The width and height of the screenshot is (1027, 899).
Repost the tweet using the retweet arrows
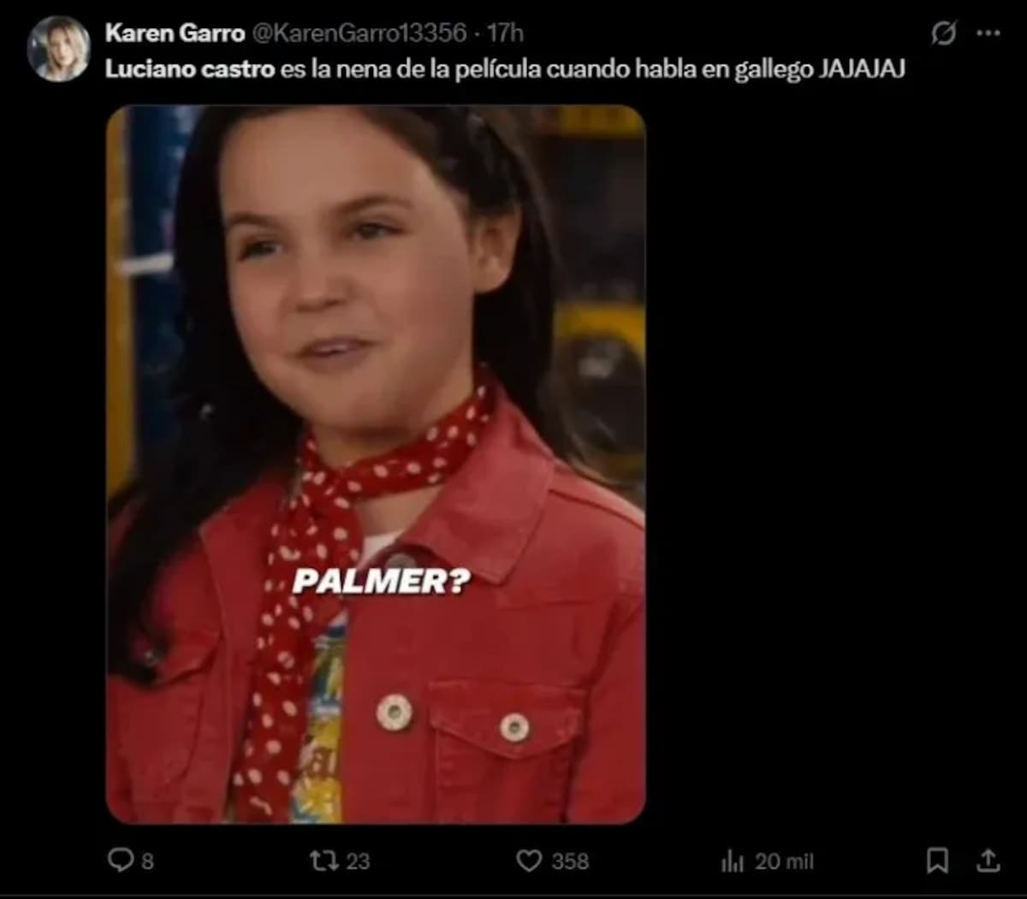(324, 860)
